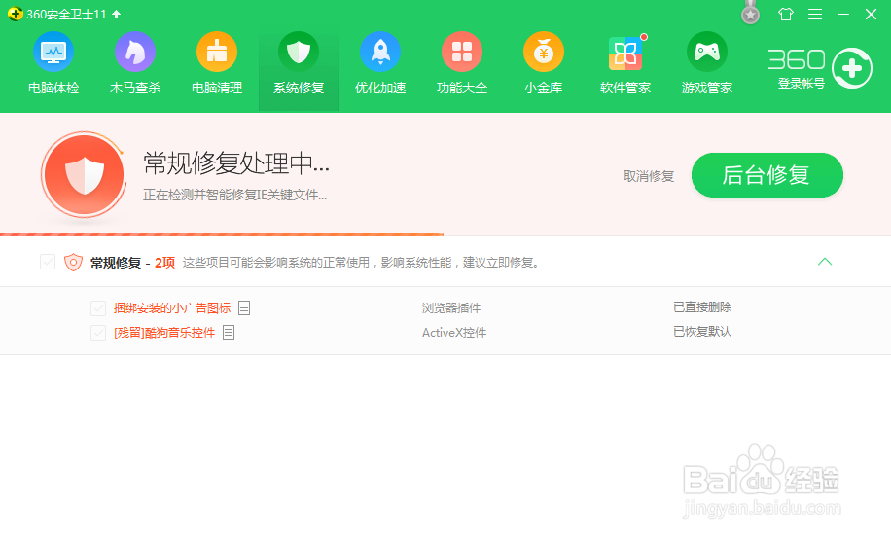Click the orange repair progress bar
Screen dimensions: 891x539
[222, 234]
